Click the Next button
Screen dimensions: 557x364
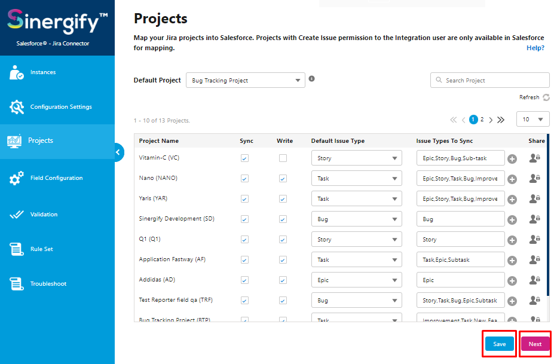point(535,344)
